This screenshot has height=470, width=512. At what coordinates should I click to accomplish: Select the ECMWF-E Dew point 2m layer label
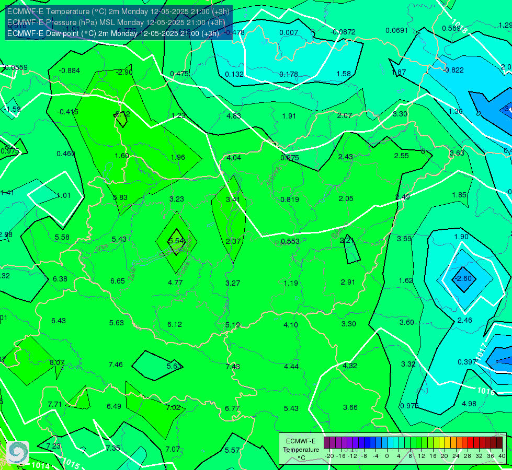113,33
